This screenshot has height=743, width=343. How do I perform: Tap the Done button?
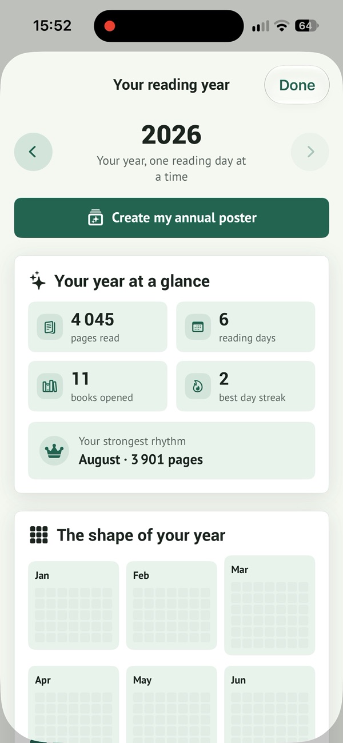(297, 85)
